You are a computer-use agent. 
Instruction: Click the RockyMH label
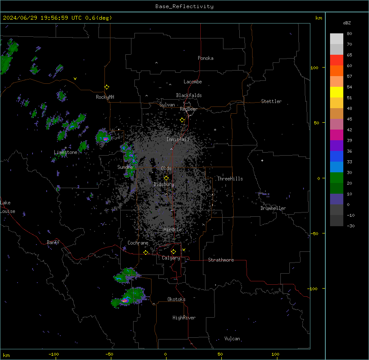pos(105,97)
